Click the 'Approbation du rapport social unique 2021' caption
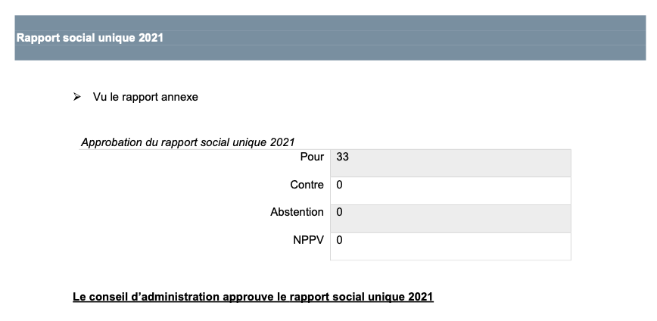The height and width of the screenshot is (321, 657). click(x=188, y=142)
